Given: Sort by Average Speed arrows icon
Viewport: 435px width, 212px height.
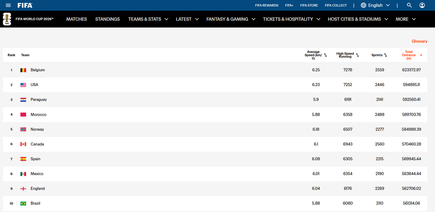Looking at the screenshot, I should tap(326, 55).
